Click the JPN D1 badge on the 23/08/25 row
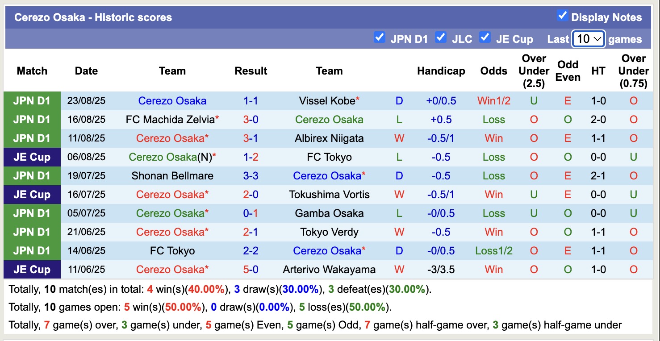The width and height of the screenshot is (660, 341). coord(32,101)
